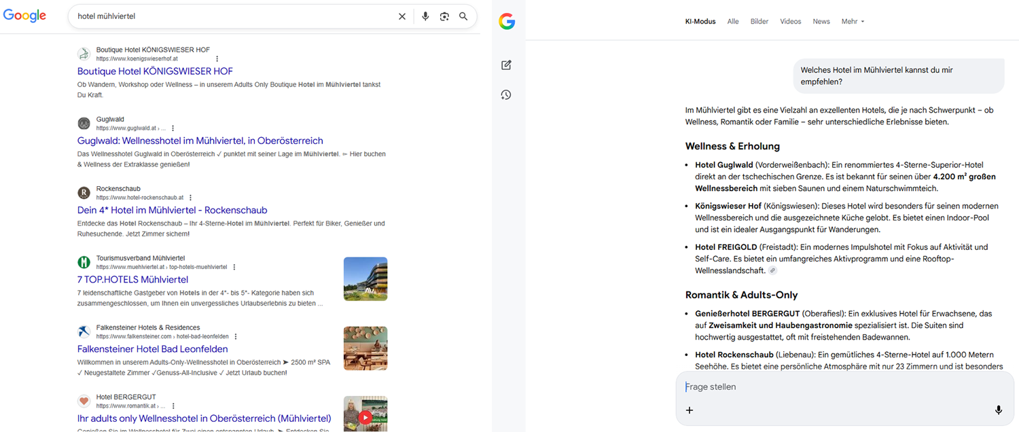
Task: Open the three-dot menu for Rockenschaub result
Action: (x=191, y=198)
